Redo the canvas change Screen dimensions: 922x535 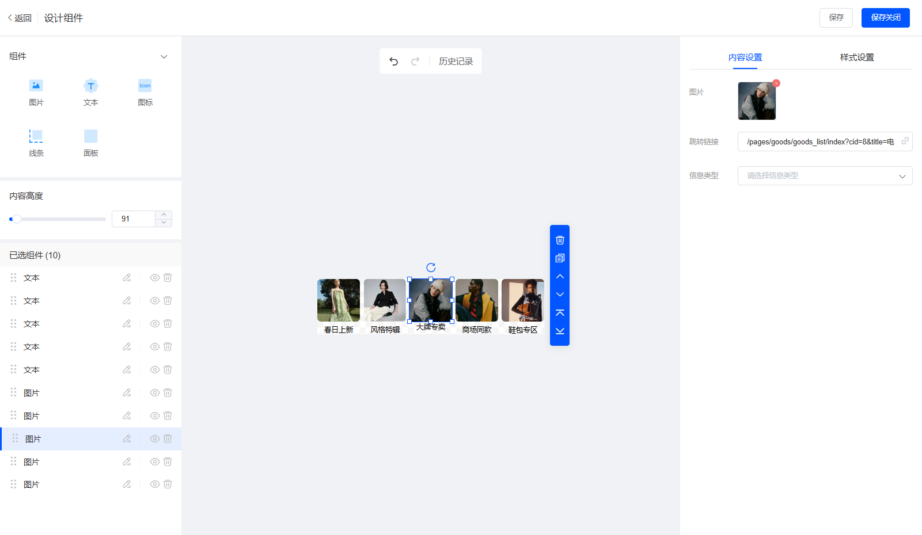(415, 61)
